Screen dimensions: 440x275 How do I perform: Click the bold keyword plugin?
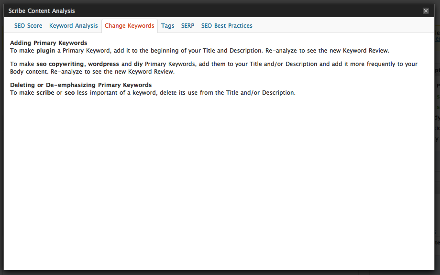point(46,51)
